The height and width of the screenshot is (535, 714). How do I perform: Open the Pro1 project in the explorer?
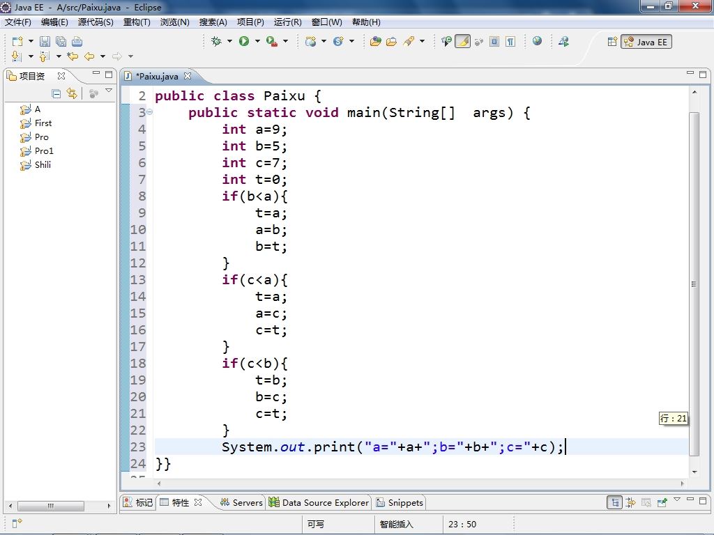click(x=44, y=151)
